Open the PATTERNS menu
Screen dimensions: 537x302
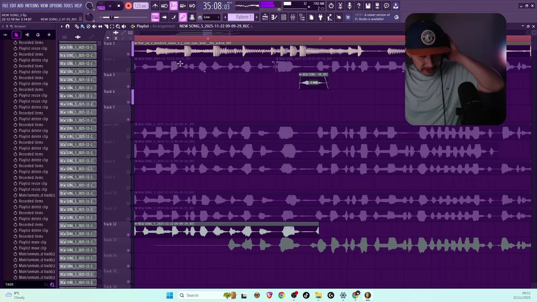click(32, 5)
